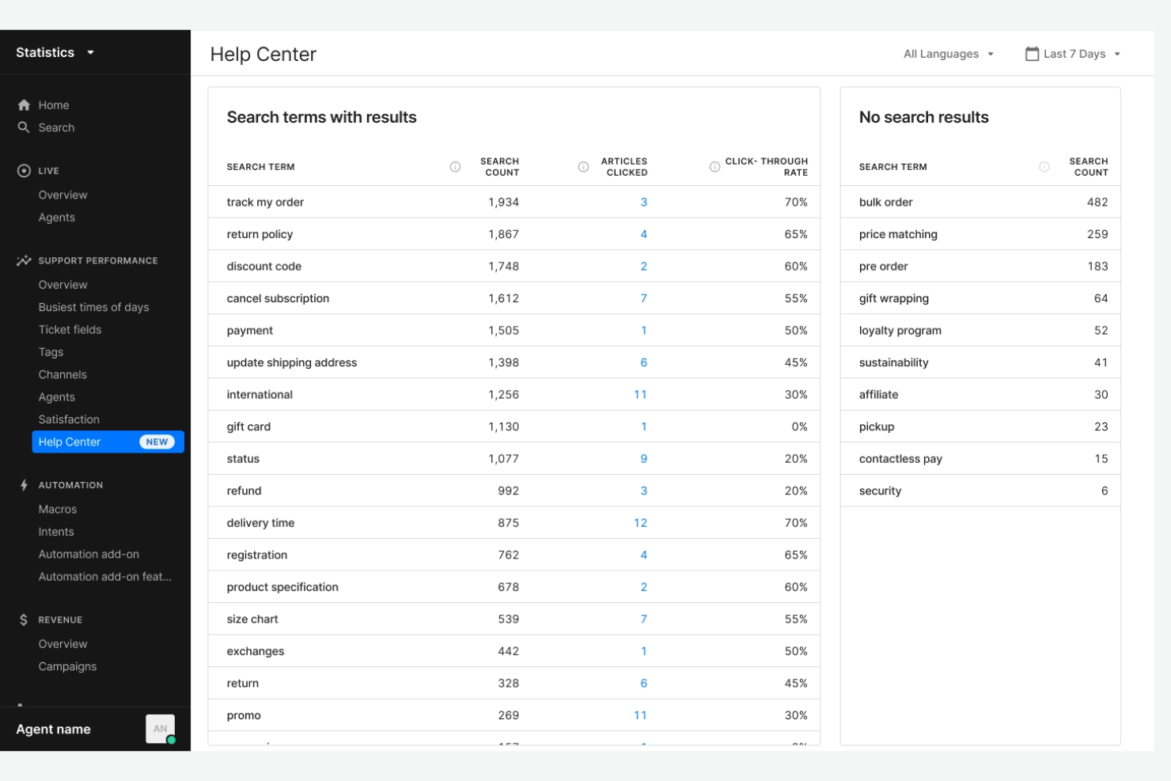Open the All Languages filter dropdown
Screen dimensions: 1171x781
(x=949, y=54)
